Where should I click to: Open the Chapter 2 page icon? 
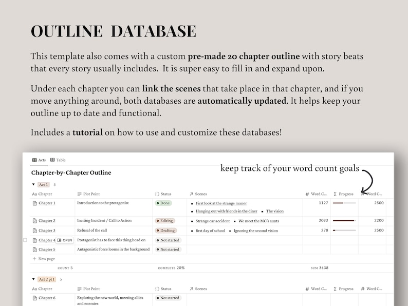[x=34, y=221]
